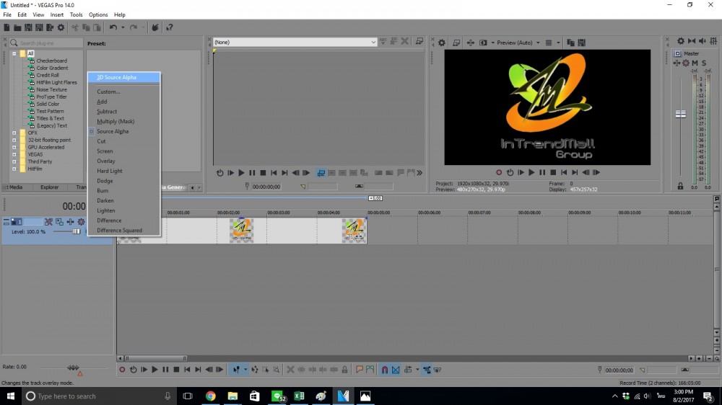Screen dimensions: 722x405
Task: Select Checkerboard media generator
Action: [51, 61]
